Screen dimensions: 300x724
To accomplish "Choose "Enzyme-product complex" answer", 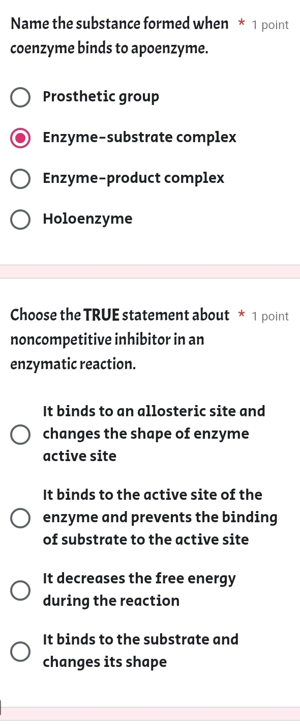I will pyautogui.click(x=20, y=179).
